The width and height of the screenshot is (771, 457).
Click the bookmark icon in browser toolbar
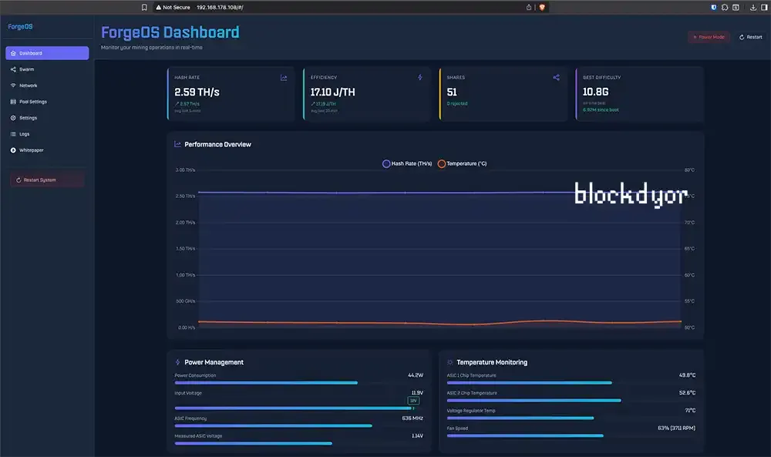(x=144, y=8)
